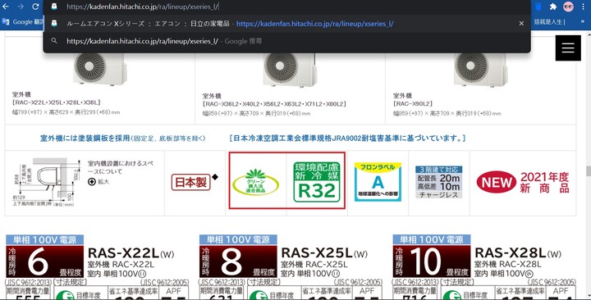
Task: Select the ルームエアコン Xシリーズ history suggestion
Action: click(x=286, y=23)
